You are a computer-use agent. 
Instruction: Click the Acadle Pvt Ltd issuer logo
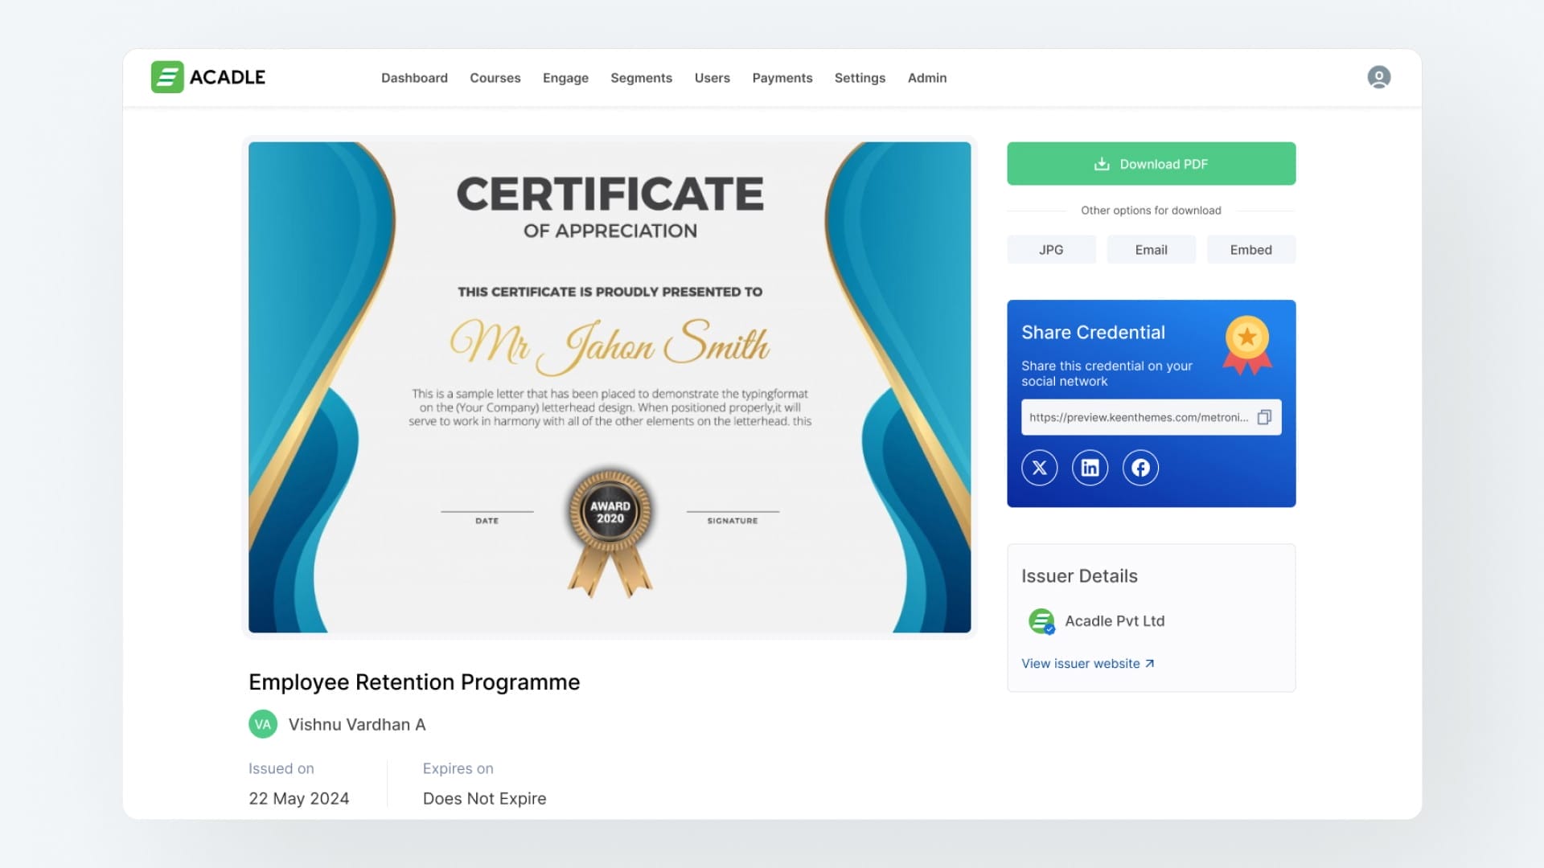(1041, 621)
